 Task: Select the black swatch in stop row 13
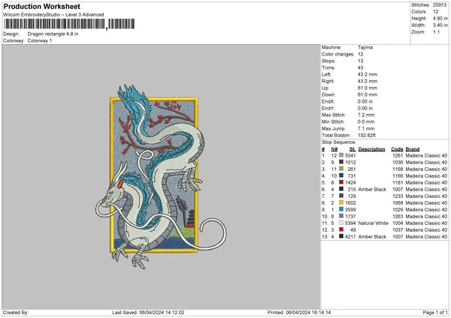pyautogui.click(x=341, y=236)
